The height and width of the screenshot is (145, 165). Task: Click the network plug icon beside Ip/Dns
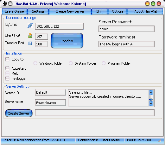[x=30, y=26]
